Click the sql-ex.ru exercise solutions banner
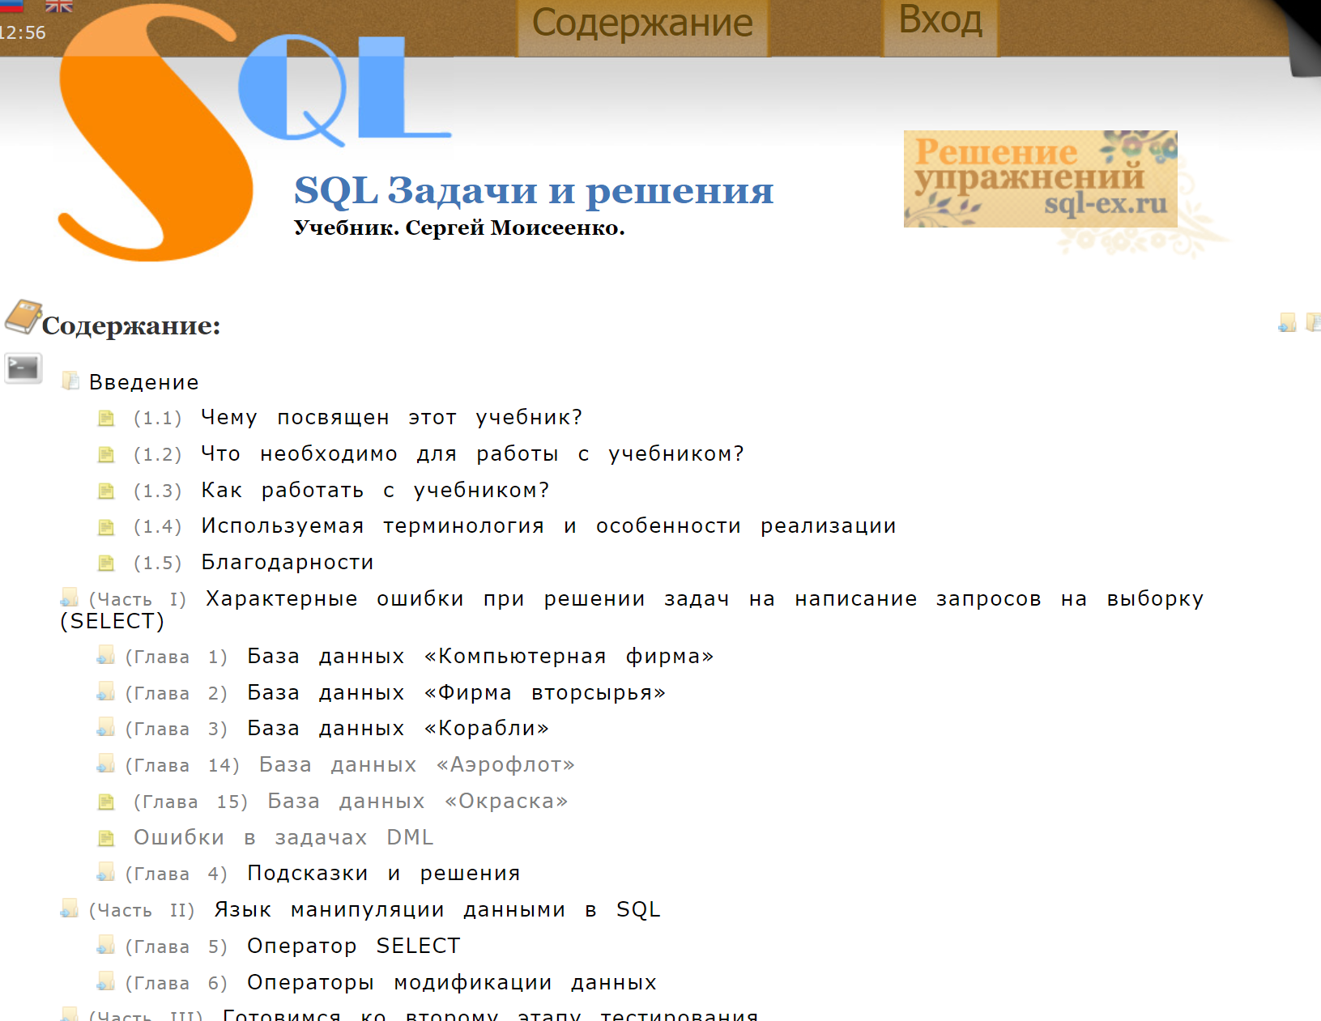The image size is (1321, 1021). point(1040,179)
